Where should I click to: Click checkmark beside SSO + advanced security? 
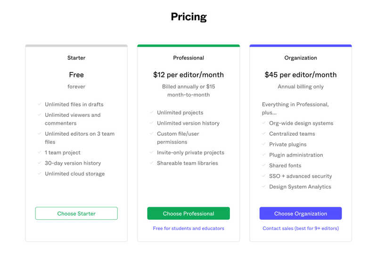[264, 176]
